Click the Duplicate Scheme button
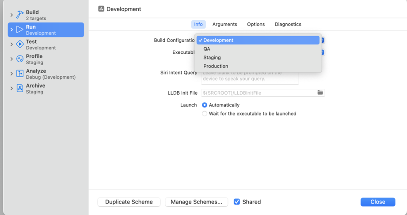The width and height of the screenshot is (407, 215). point(129,202)
